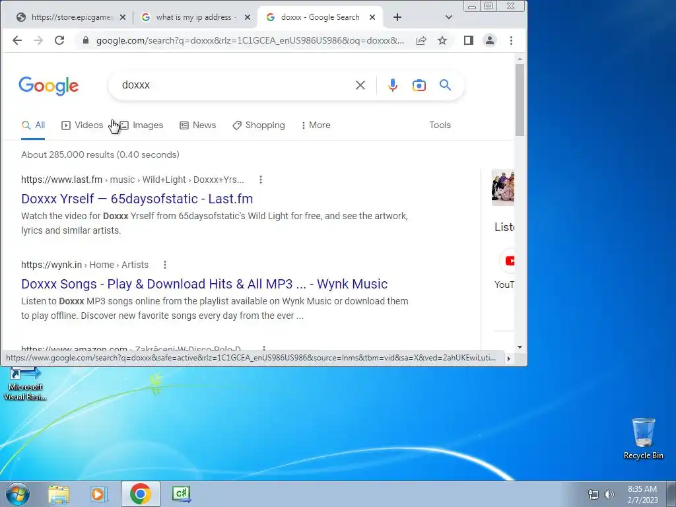Share this page icon in address bar
Image resolution: width=676 pixels, height=507 pixels.
click(x=421, y=40)
